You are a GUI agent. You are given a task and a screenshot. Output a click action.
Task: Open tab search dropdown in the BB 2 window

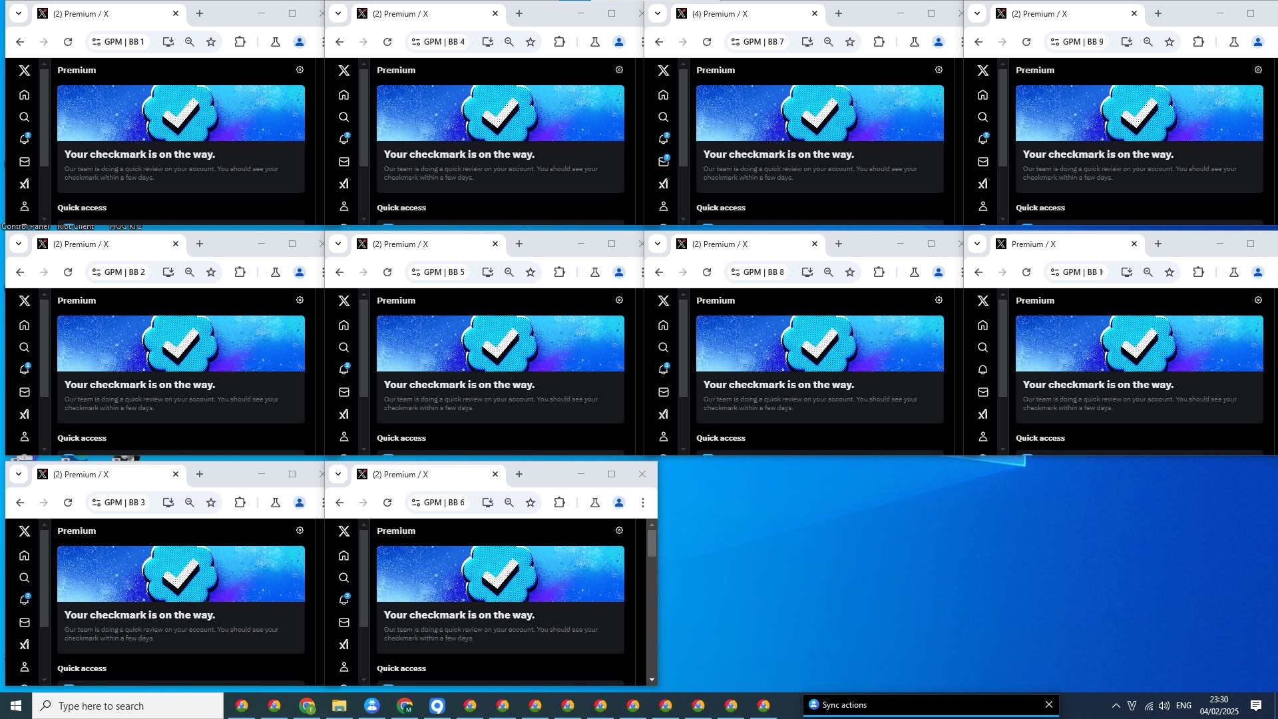[19, 244]
